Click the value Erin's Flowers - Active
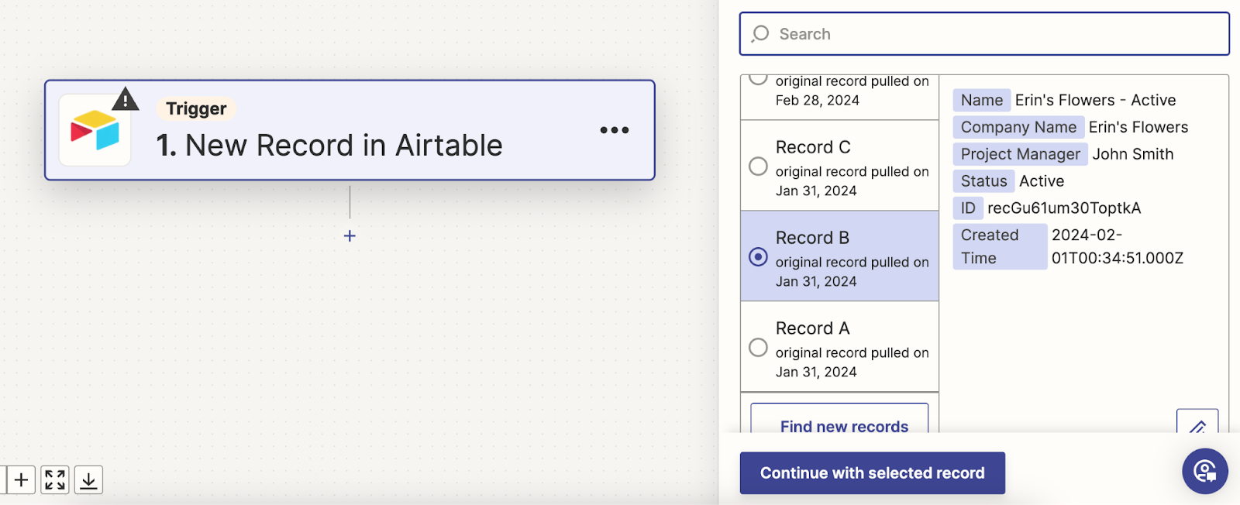This screenshot has height=505, width=1240. coord(1095,100)
